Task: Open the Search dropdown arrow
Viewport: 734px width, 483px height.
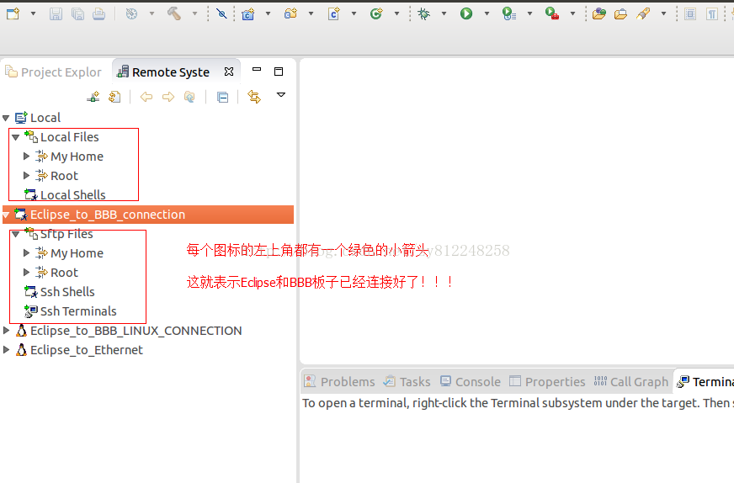Action: pyautogui.click(x=663, y=13)
